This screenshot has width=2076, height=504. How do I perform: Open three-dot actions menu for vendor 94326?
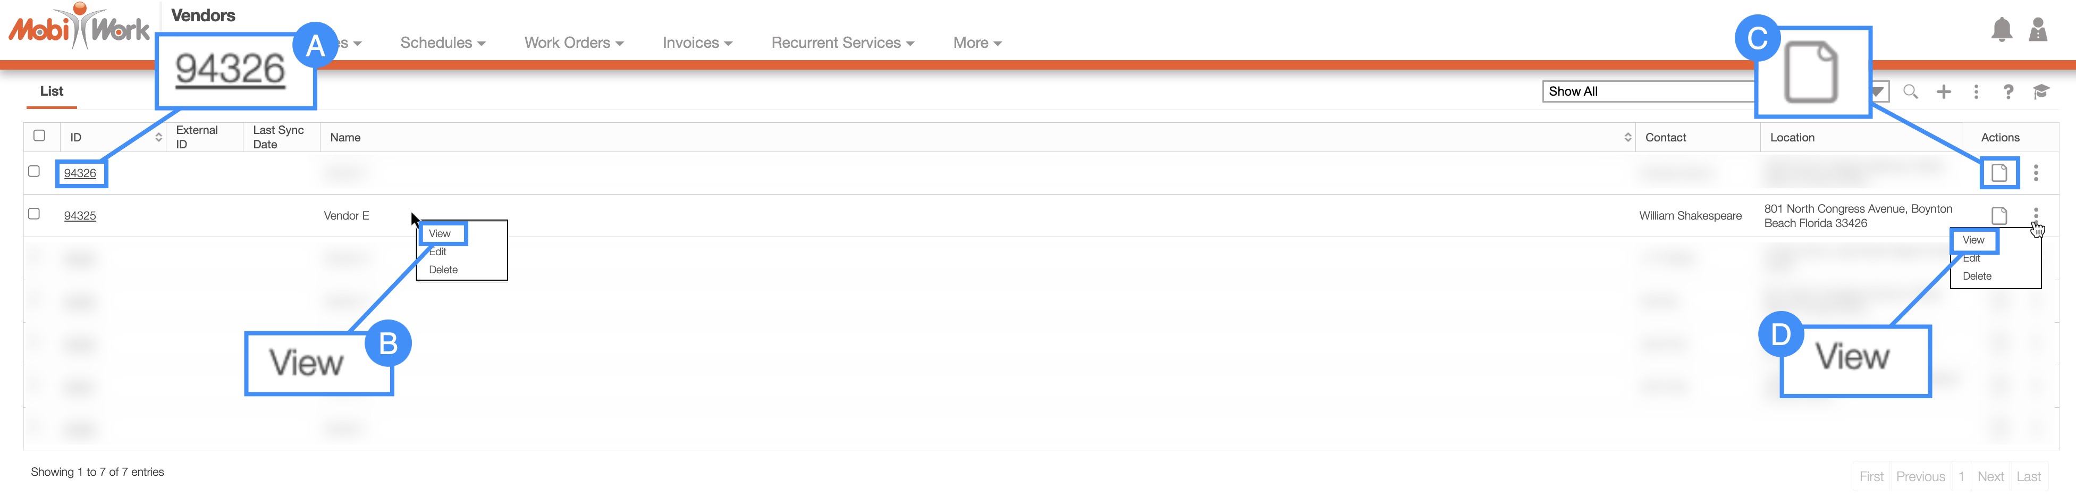point(2036,173)
